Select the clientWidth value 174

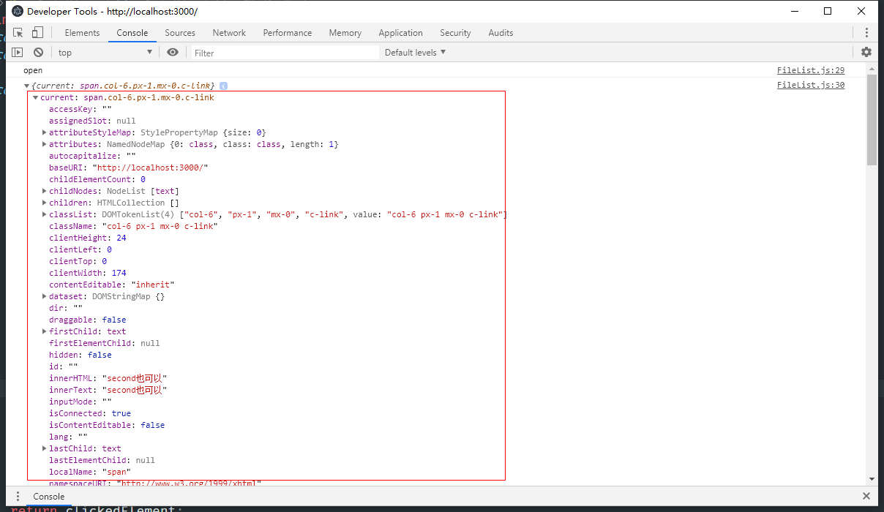(x=119, y=273)
